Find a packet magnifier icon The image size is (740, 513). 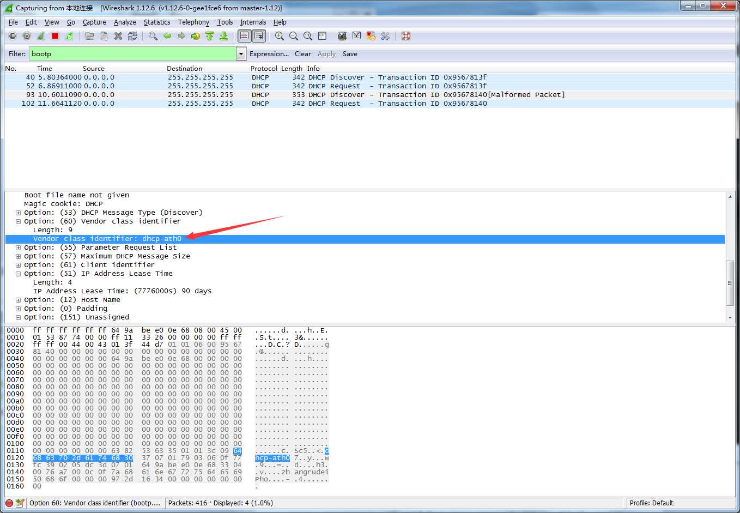click(153, 36)
